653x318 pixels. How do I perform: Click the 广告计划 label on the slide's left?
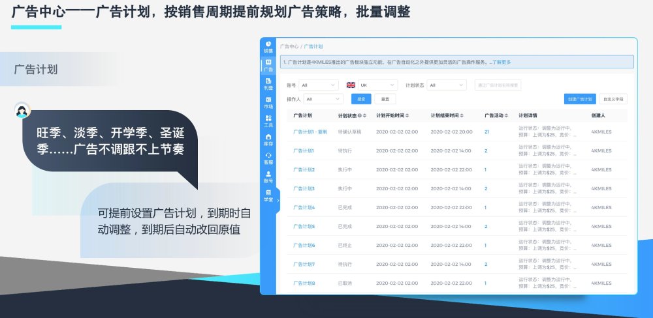pyautogui.click(x=36, y=70)
